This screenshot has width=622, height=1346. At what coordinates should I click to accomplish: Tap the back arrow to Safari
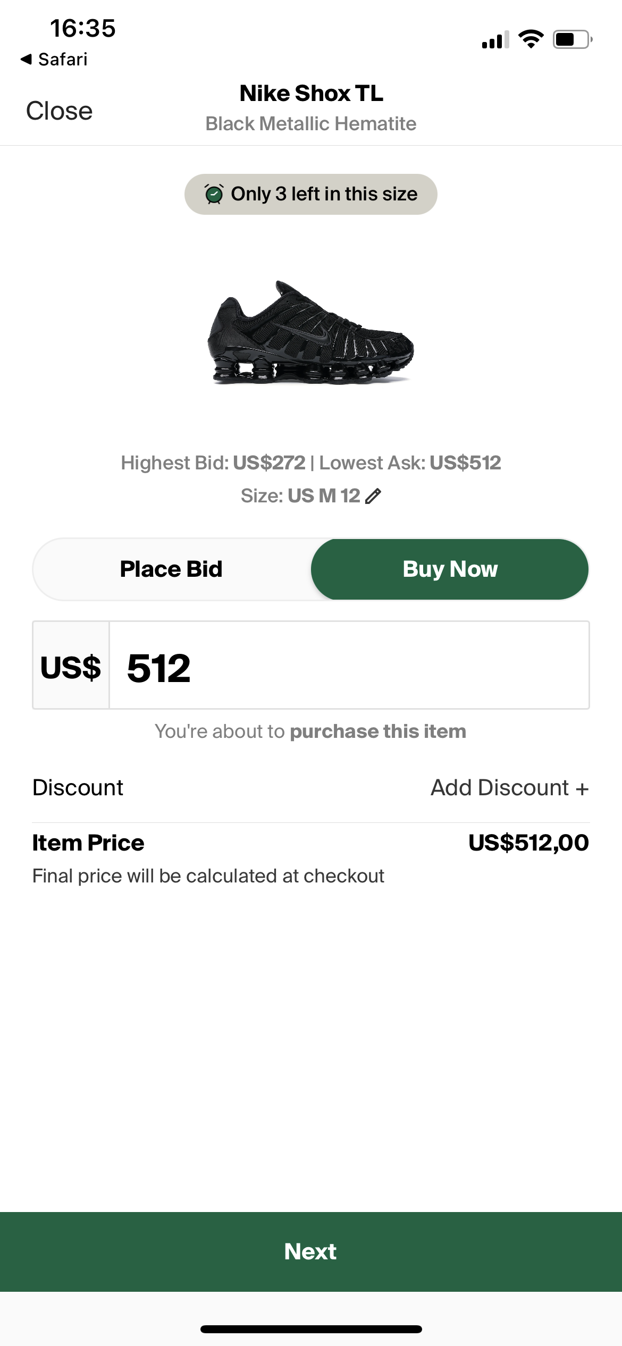(x=26, y=59)
